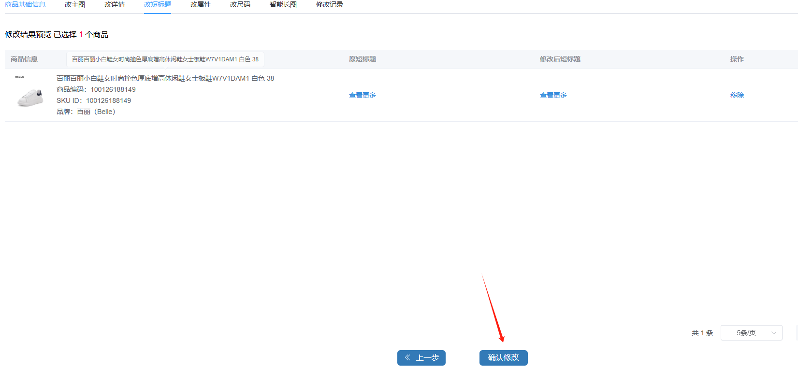Click the white sneaker product thumbnail
This screenshot has width=798, height=369.
point(30,98)
